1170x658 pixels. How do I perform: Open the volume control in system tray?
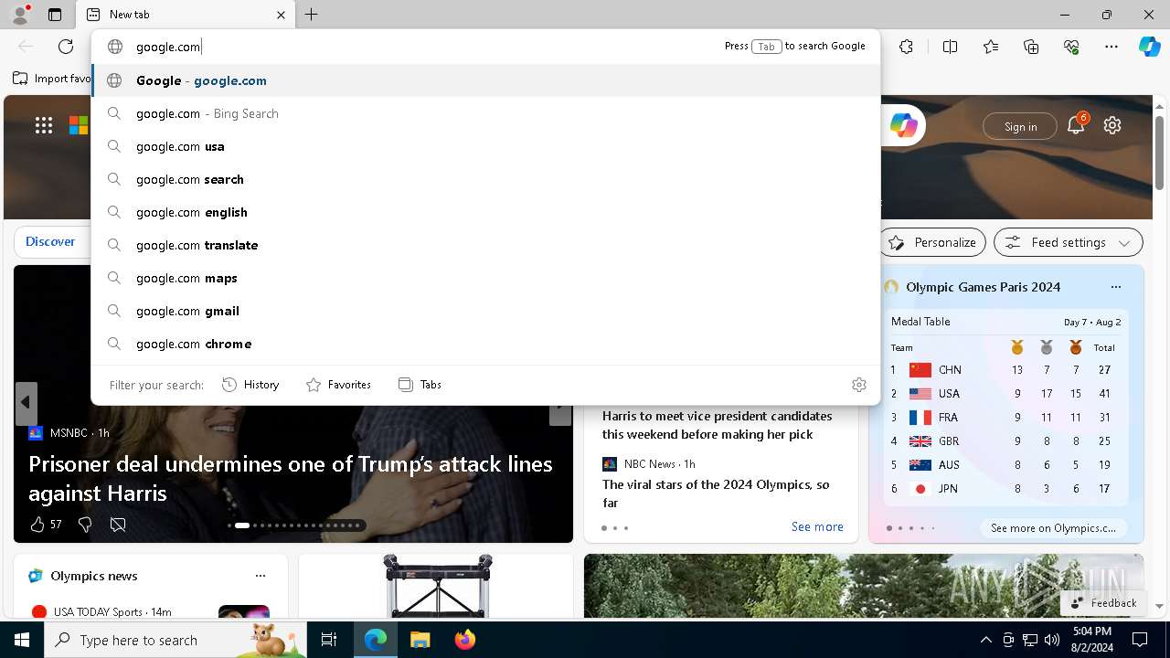point(1051,640)
